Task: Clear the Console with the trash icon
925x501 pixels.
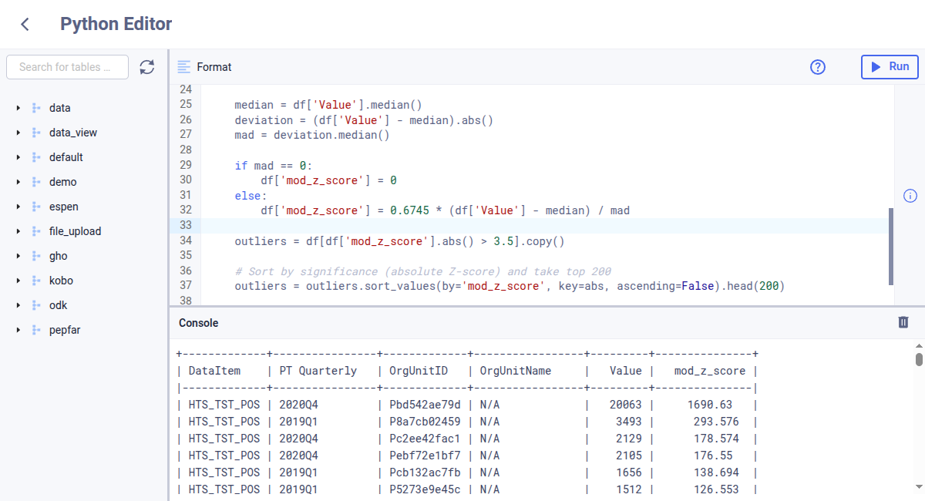Action: click(903, 323)
